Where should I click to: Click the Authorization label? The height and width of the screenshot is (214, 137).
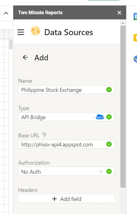(x=34, y=163)
